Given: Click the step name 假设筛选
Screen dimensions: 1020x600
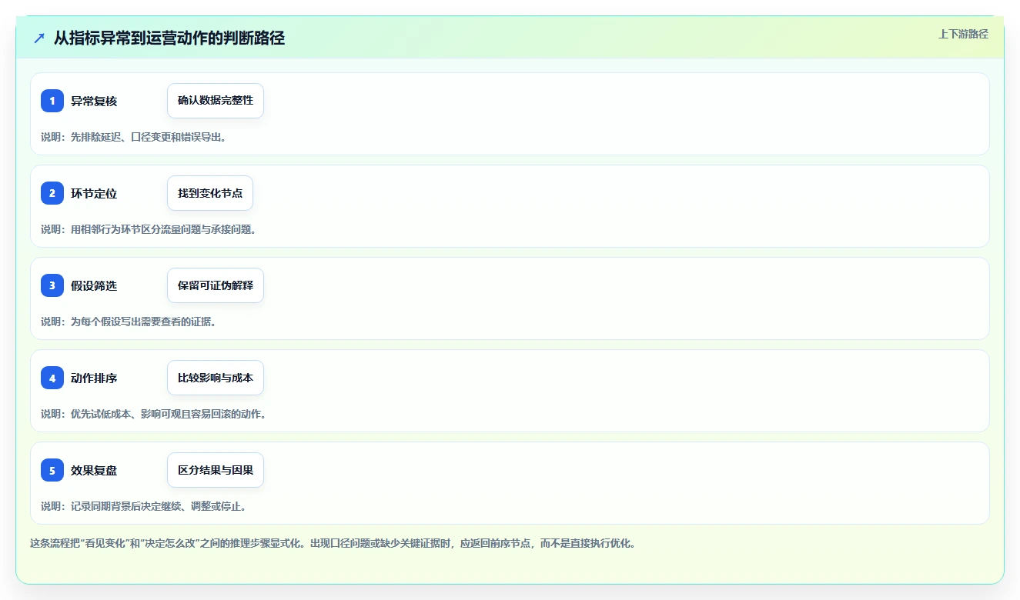Looking at the screenshot, I should [94, 285].
